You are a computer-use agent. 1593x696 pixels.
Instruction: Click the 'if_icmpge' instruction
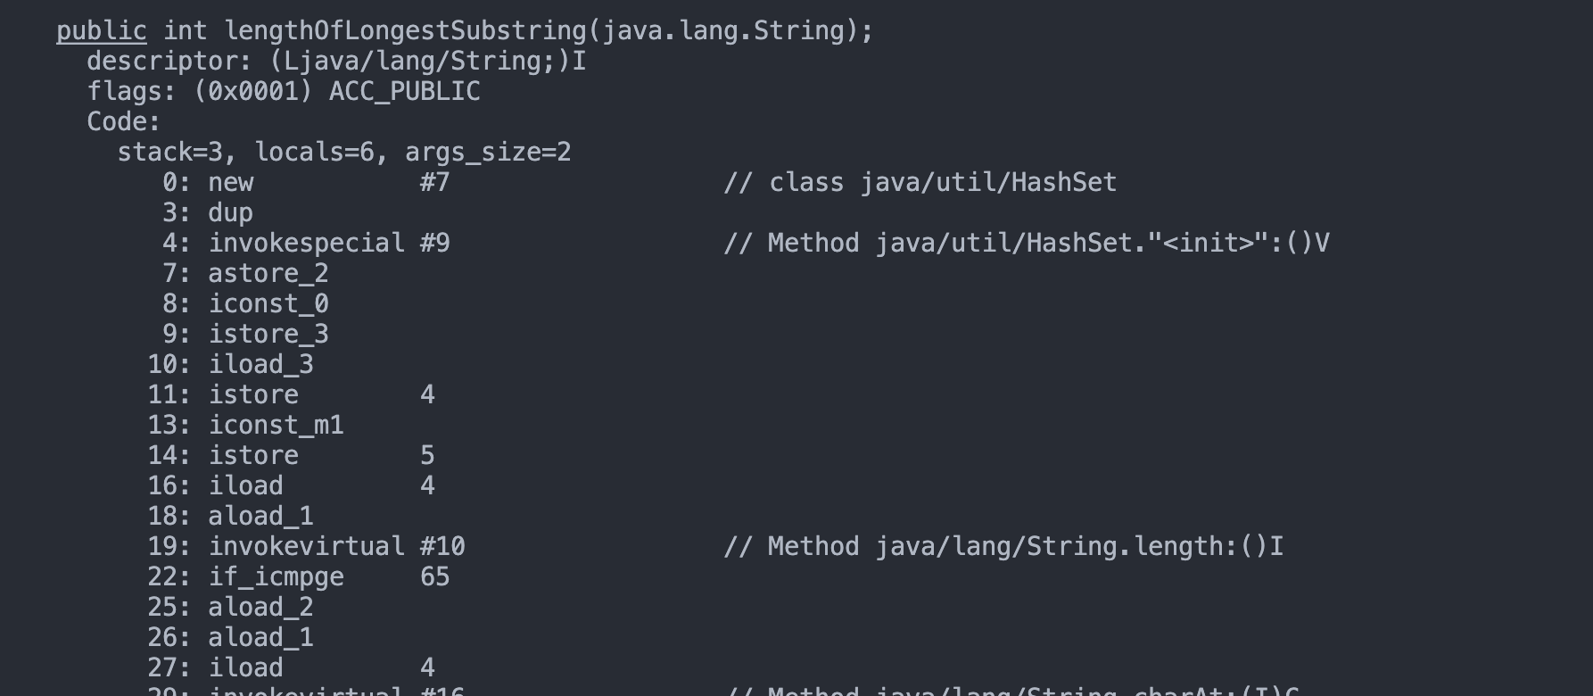click(x=276, y=577)
